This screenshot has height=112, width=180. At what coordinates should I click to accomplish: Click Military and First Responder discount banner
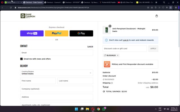[x=130, y=64]
